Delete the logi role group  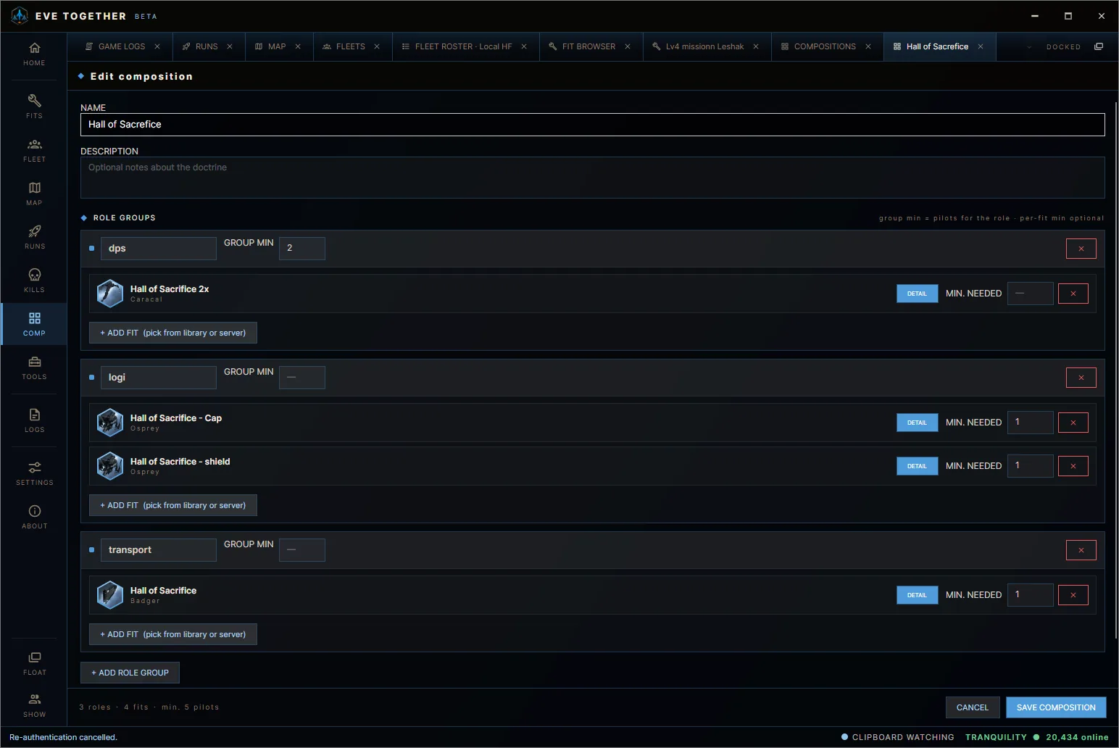pyautogui.click(x=1081, y=378)
